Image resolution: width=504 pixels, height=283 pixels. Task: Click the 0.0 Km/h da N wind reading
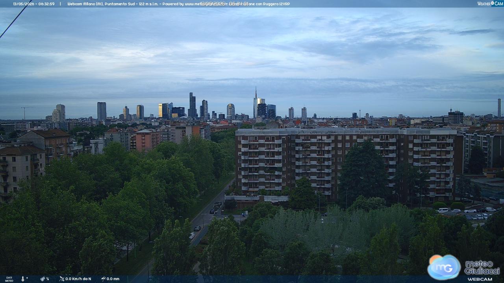[x=78, y=279]
